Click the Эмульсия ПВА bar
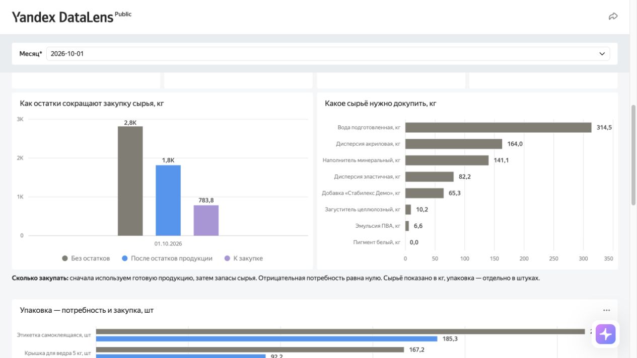Image resolution: width=637 pixels, height=358 pixels. [x=407, y=226]
